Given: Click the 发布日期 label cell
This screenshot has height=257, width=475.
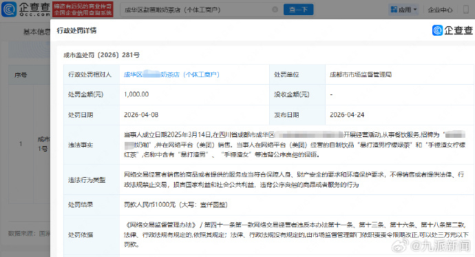Looking at the screenshot, I should point(297,115).
